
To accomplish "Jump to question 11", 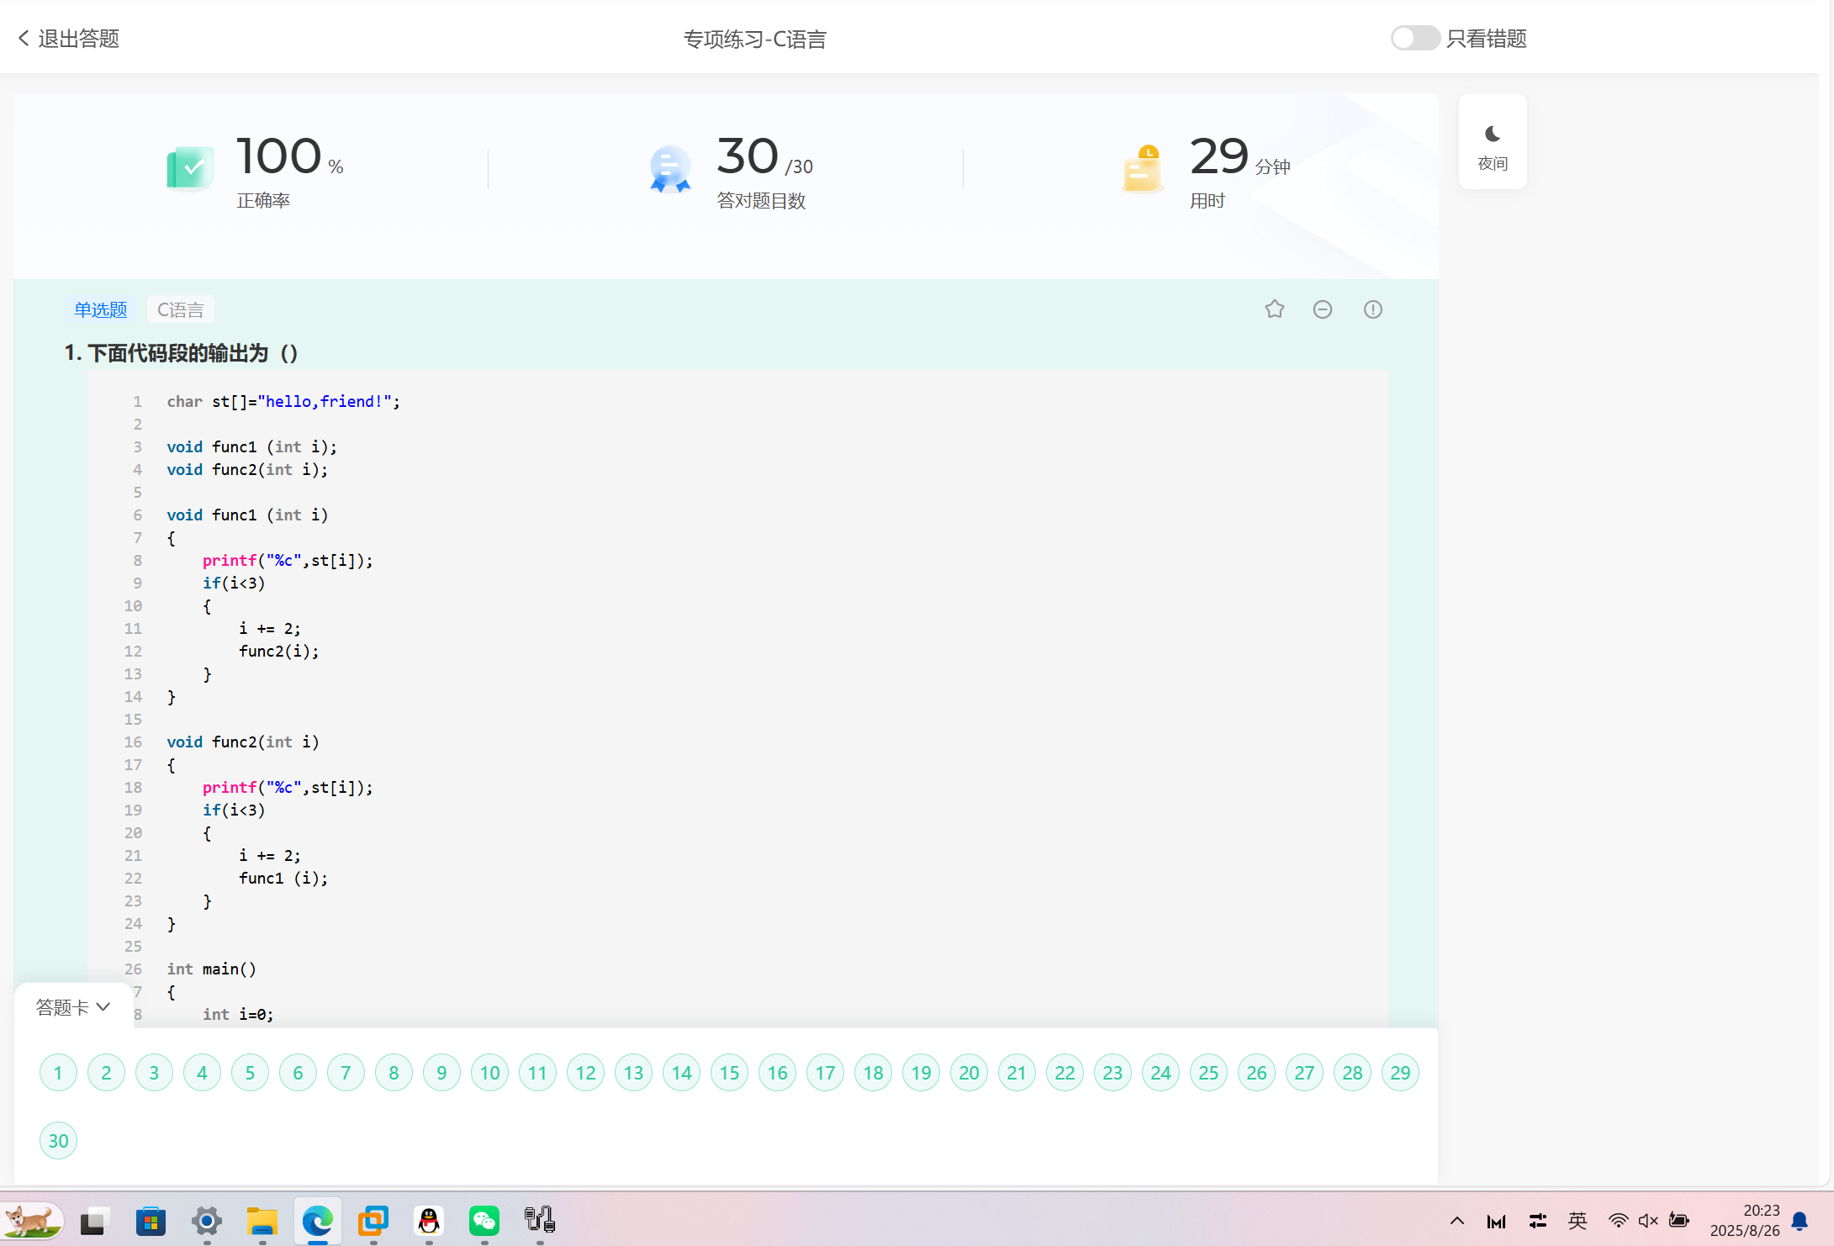I will [x=537, y=1073].
